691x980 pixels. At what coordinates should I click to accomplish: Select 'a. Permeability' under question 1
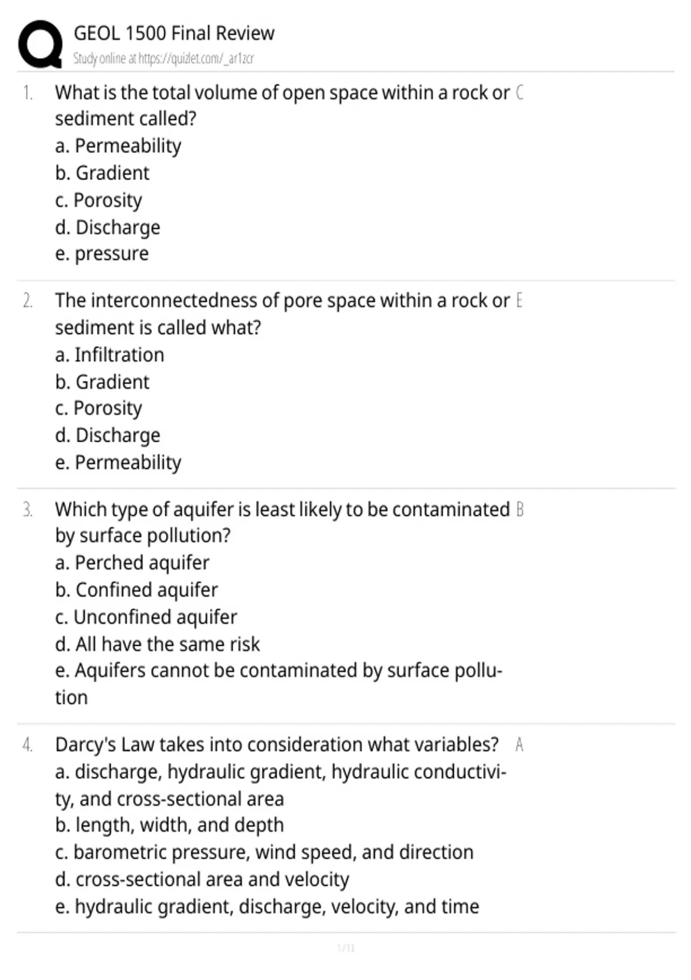pyautogui.click(x=118, y=146)
